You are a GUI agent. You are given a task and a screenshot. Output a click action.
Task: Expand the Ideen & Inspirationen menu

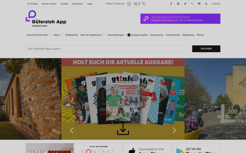92,35
